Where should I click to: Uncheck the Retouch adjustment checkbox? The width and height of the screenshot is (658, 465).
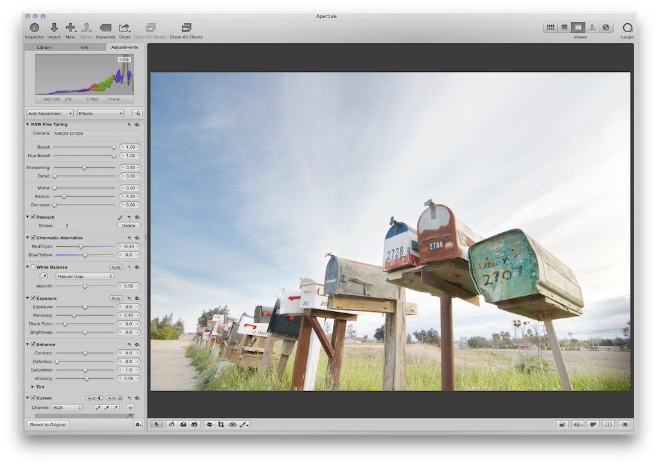[33, 217]
